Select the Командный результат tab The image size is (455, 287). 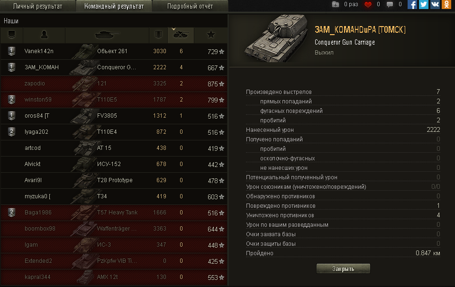114,6
